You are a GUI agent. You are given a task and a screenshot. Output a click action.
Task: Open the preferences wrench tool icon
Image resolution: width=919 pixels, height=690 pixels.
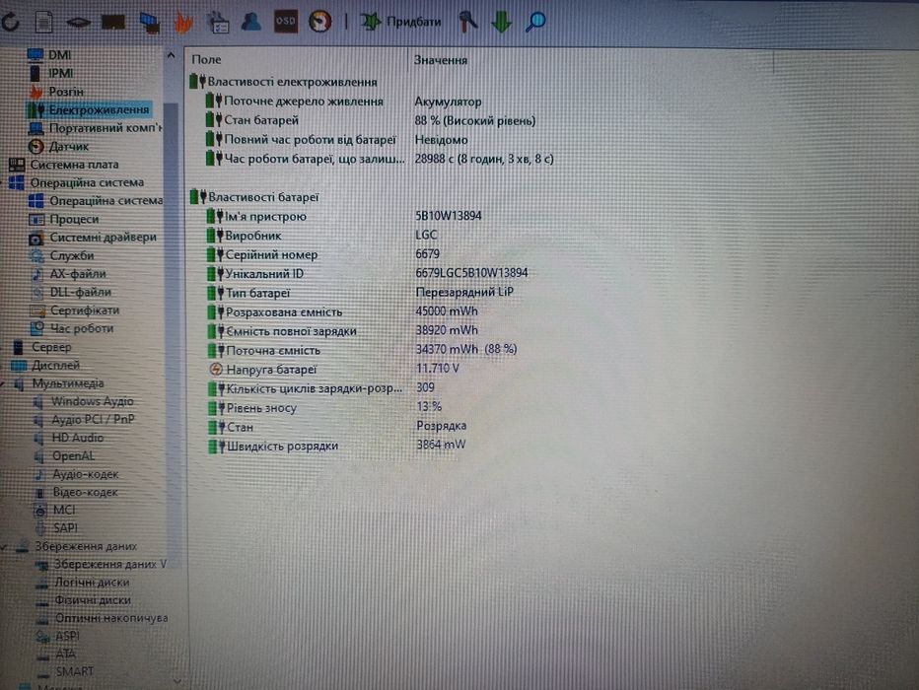[x=467, y=22]
